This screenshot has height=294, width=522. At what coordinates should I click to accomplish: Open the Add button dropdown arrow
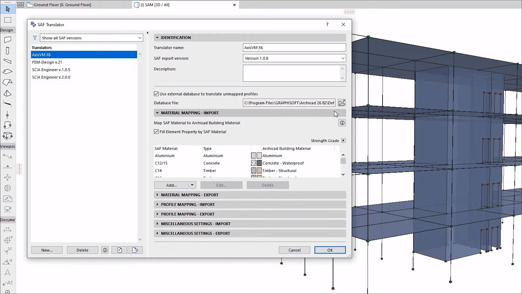pos(192,185)
